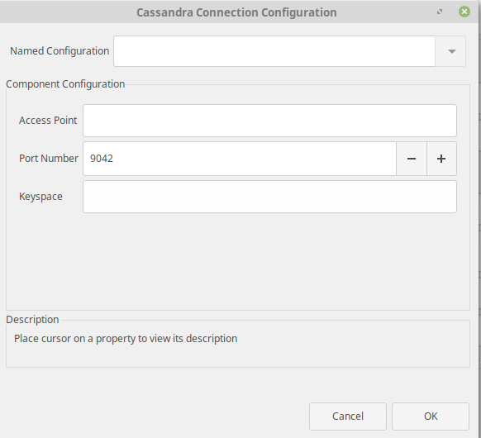Image resolution: width=481 pixels, height=438 pixels.
Task: Click the Port Number label
Action: pyautogui.click(x=49, y=159)
